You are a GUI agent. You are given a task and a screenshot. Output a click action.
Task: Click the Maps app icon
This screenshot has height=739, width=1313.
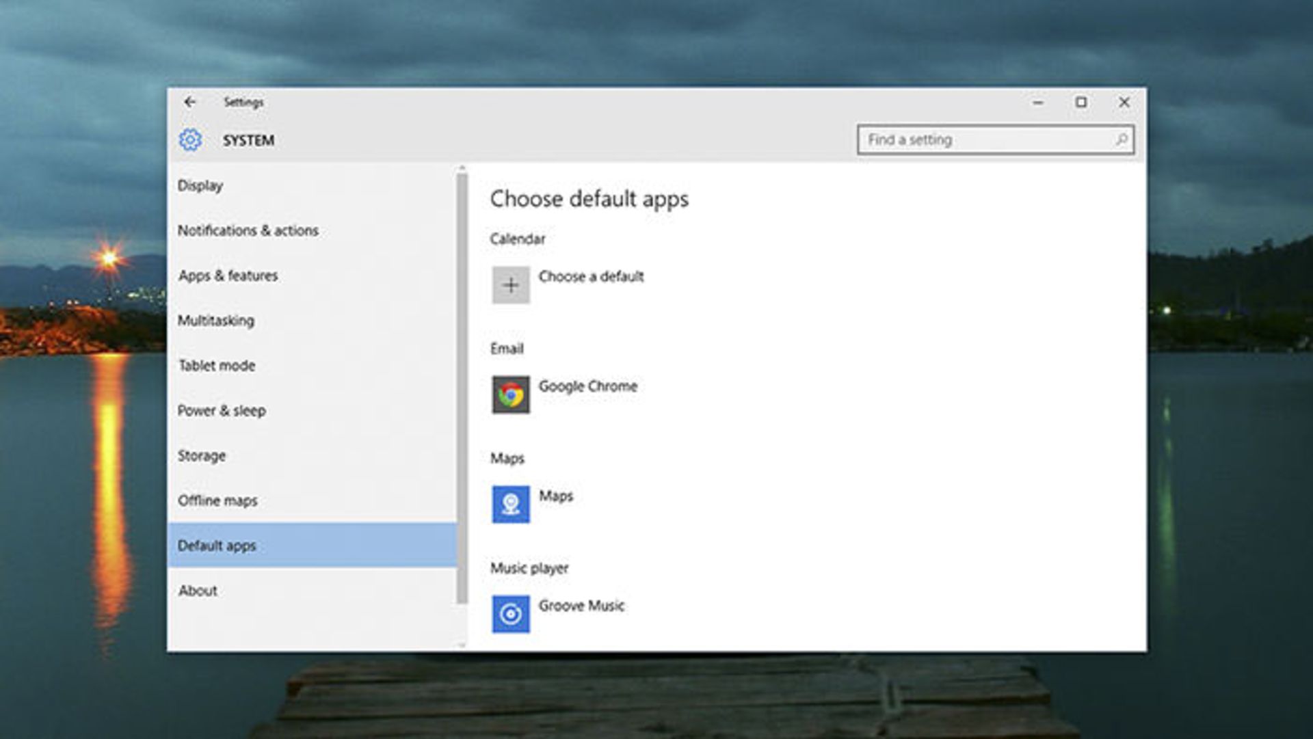click(x=511, y=504)
